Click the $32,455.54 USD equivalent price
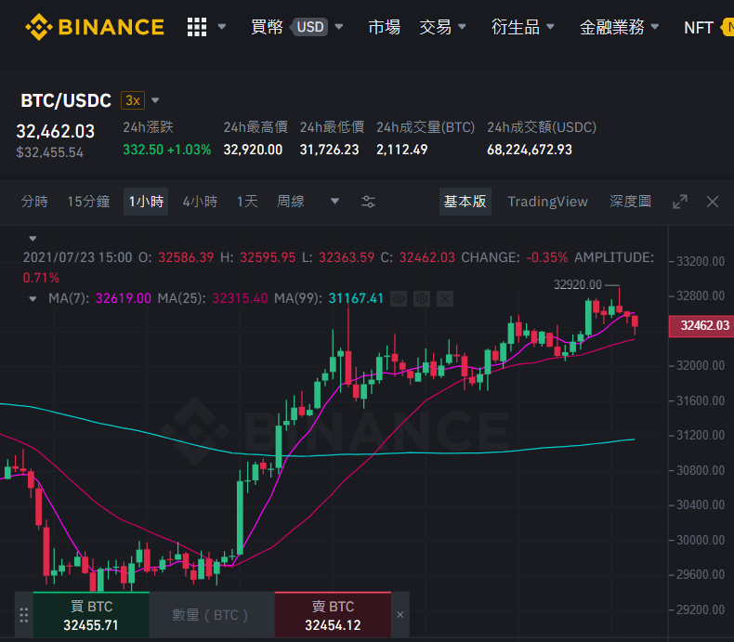 click(x=49, y=152)
